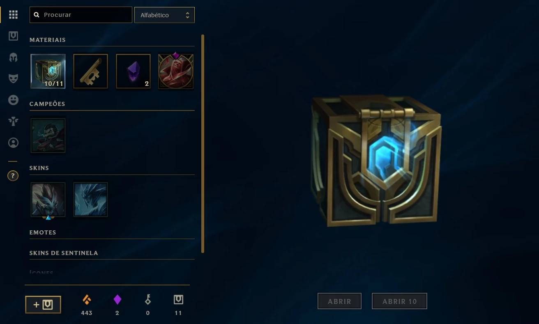The width and height of the screenshot is (539, 324).
Task: Select the summoner icons filter
Action: 13,142
